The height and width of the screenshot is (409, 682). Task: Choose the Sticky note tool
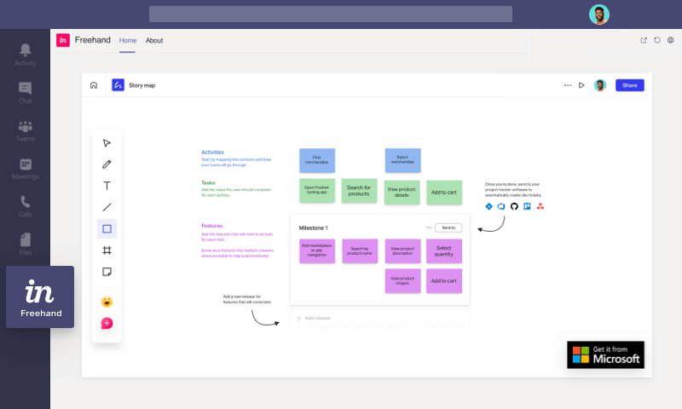point(107,272)
